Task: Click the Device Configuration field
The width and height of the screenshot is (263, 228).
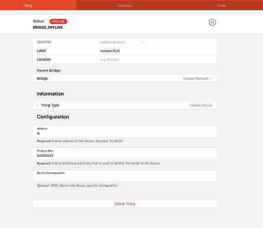Action: (x=124, y=176)
